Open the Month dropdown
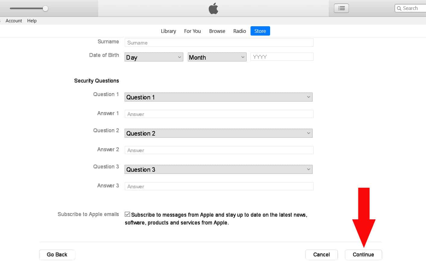Viewport: 426px width, 273px height. click(x=217, y=57)
